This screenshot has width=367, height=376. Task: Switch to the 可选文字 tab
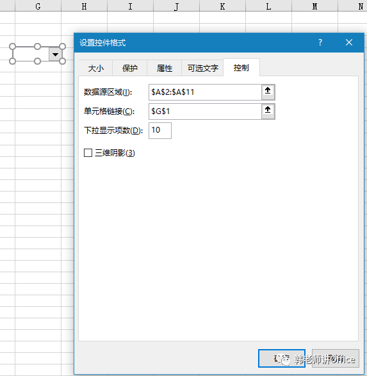coord(203,69)
